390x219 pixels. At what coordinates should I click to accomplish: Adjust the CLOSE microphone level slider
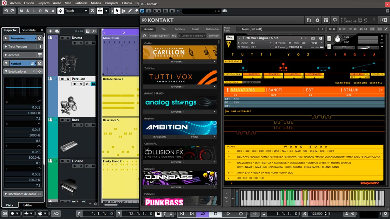click(243, 68)
